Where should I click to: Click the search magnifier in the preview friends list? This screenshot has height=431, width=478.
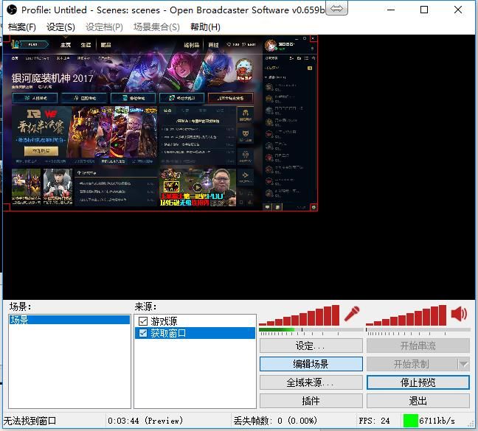click(x=314, y=58)
